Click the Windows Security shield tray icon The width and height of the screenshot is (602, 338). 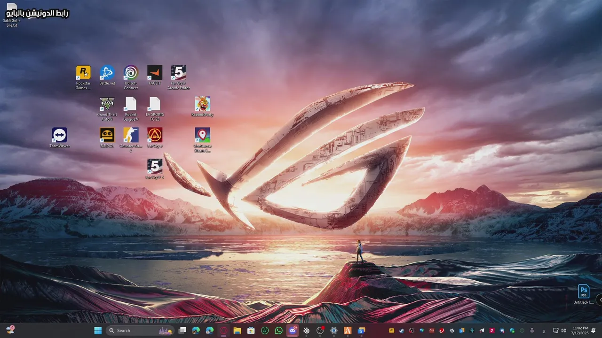tap(512, 330)
